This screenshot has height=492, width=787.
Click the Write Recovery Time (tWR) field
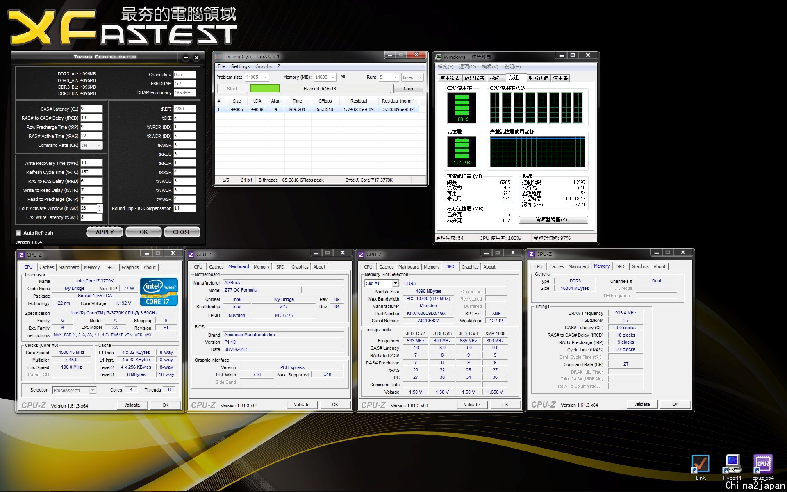(91, 163)
